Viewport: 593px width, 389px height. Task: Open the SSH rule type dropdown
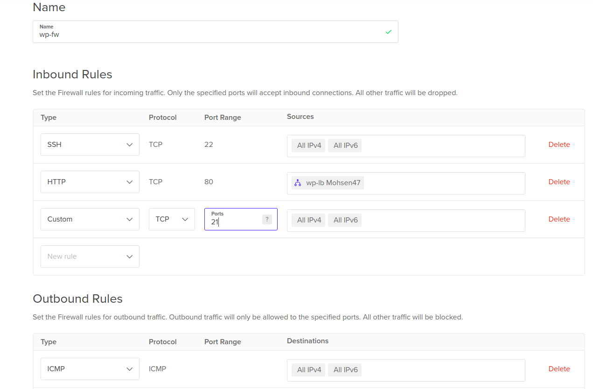(90, 145)
